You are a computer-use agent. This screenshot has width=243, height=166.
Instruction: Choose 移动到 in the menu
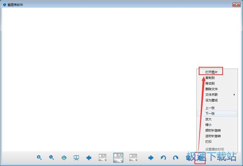click(x=217, y=83)
